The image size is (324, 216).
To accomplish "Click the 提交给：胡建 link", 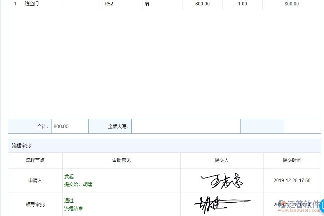I will point(78,184).
